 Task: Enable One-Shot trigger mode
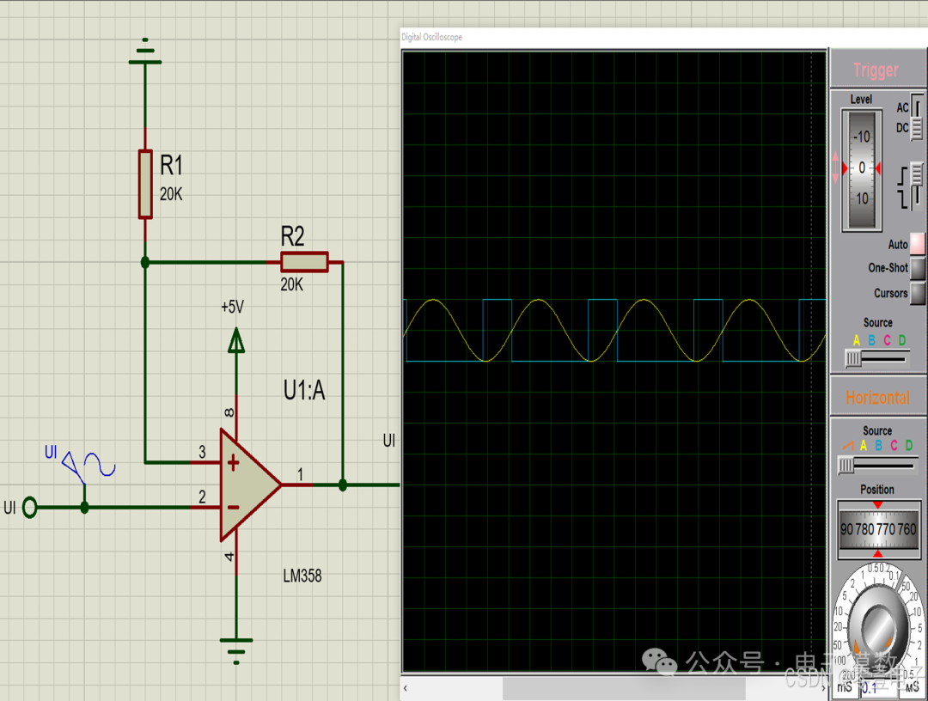(918, 267)
